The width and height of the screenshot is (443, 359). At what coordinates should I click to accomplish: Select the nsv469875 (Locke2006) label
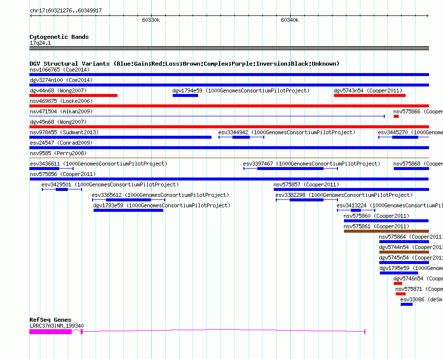[61, 101]
